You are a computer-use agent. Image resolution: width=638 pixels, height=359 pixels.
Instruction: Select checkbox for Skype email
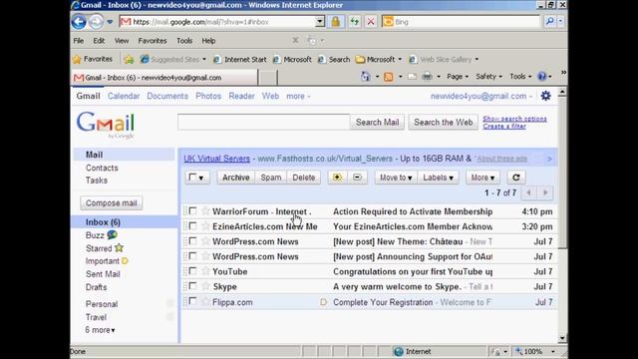pos(192,286)
